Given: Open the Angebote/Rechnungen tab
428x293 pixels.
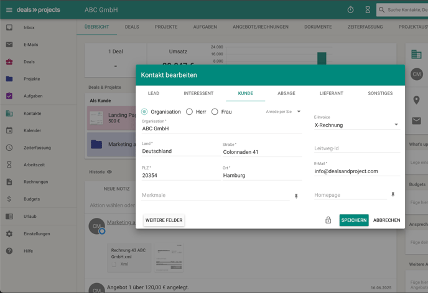Looking at the screenshot, I should [x=261, y=27].
